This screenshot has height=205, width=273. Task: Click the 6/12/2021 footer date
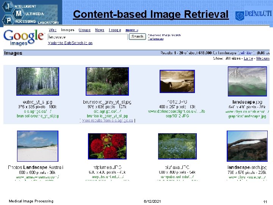tap(152, 202)
